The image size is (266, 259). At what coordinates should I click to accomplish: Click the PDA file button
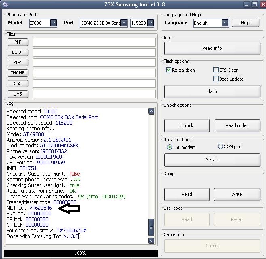coord(18,62)
